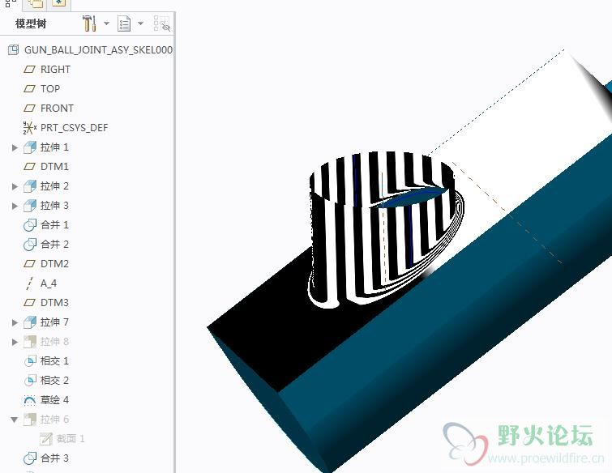
Task: Expand the 拉伸 7 feature
Action: click(15, 322)
